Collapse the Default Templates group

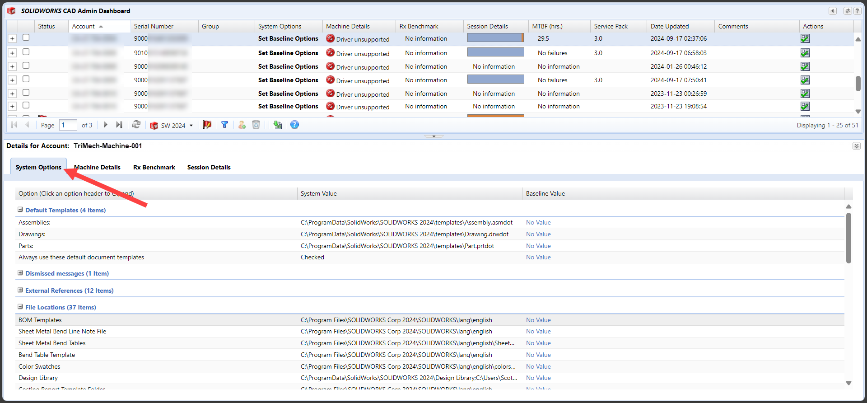pos(20,210)
